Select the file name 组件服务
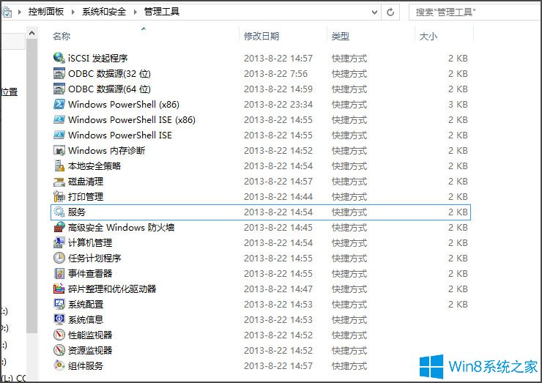Viewport: 542px width, 383px height. coord(86,365)
